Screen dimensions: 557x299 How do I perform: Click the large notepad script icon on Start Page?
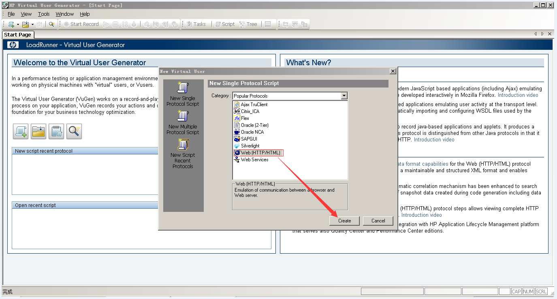point(57,131)
